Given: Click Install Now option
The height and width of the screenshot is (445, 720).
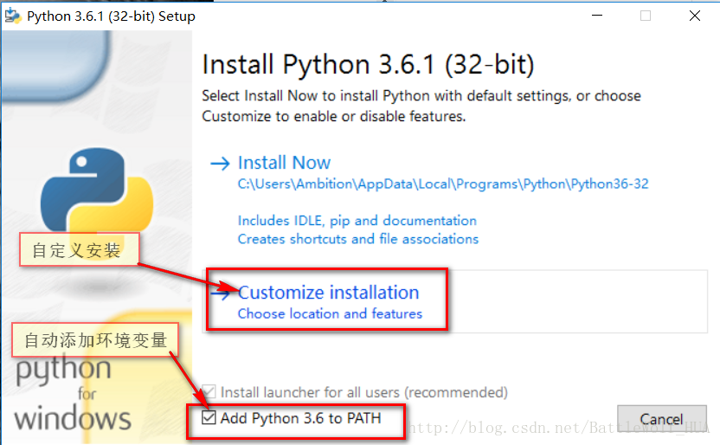Looking at the screenshot, I should tap(284, 163).
